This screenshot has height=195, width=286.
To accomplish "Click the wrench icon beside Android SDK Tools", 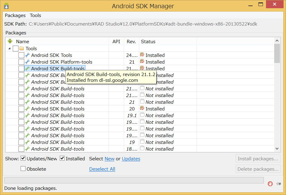I will click(x=27, y=55).
